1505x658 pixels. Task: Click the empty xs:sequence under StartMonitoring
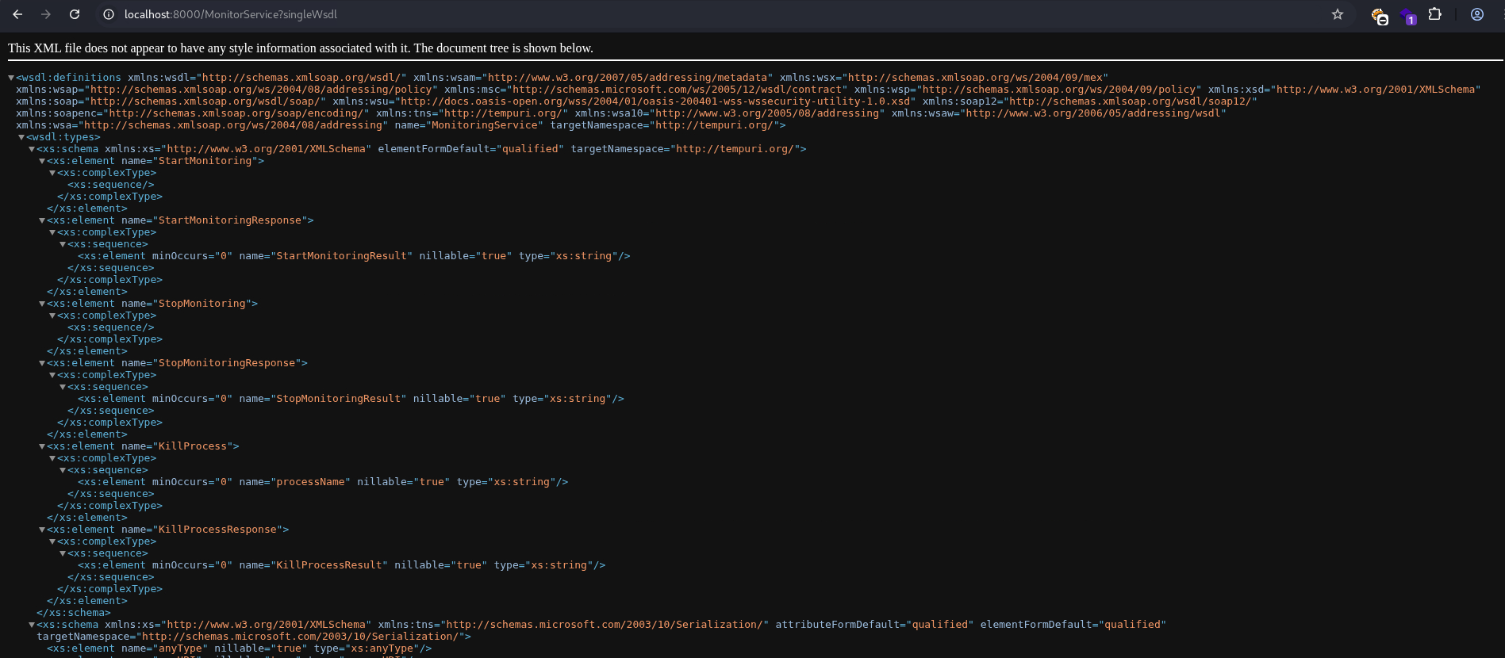point(111,185)
